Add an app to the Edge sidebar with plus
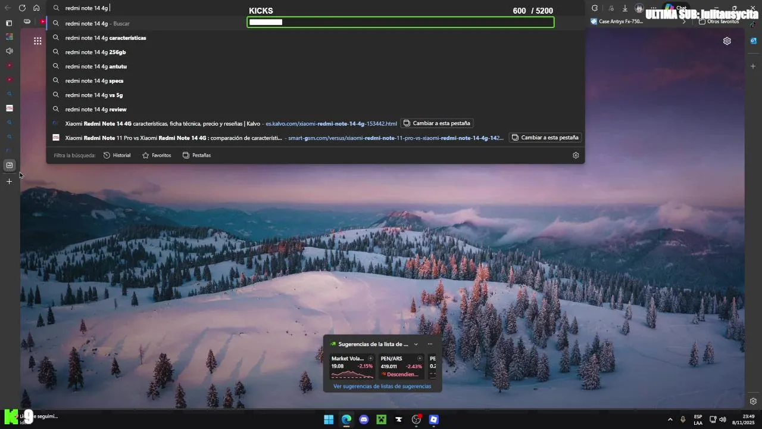762x429 pixels. coord(753,66)
